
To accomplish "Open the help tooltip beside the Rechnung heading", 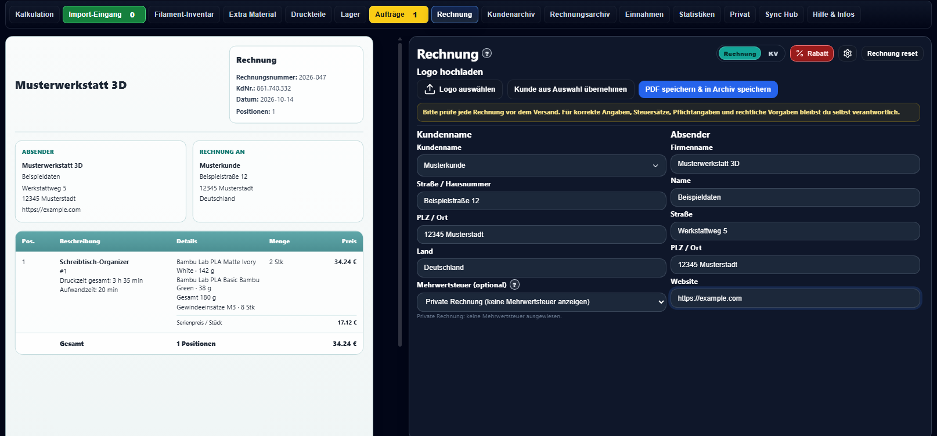I will (487, 53).
